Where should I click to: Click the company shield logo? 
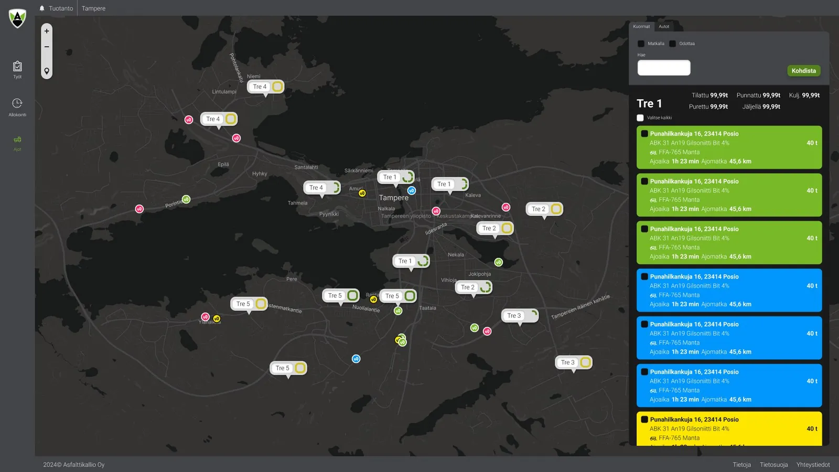click(x=17, y=18)
